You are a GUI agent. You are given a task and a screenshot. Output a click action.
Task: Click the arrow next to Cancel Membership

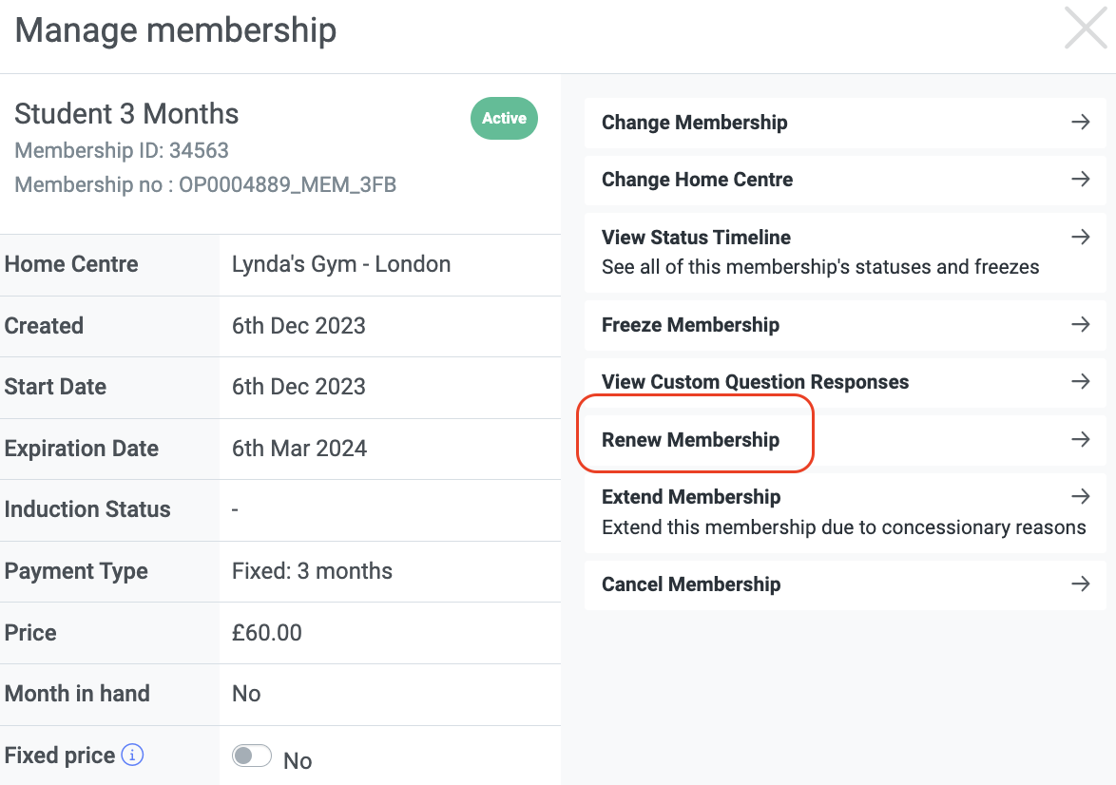[1081, 584]
